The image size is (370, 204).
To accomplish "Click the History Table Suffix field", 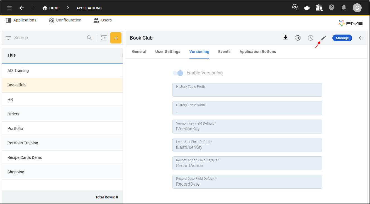I will (x=247, y=108).
